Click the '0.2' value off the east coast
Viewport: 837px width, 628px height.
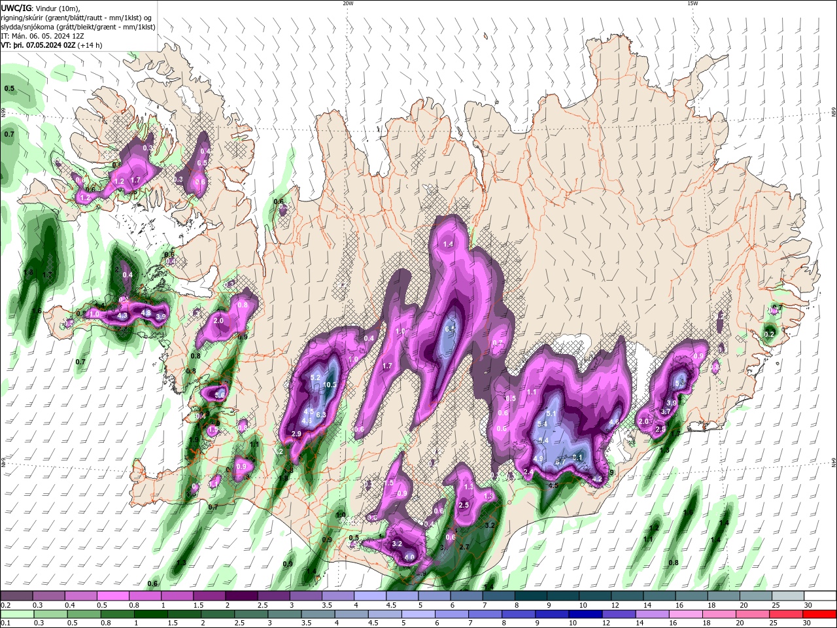point(769,334)
